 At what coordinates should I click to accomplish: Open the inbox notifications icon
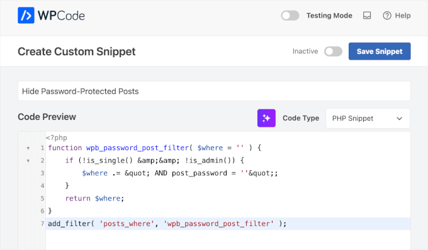tap(367, 16)
